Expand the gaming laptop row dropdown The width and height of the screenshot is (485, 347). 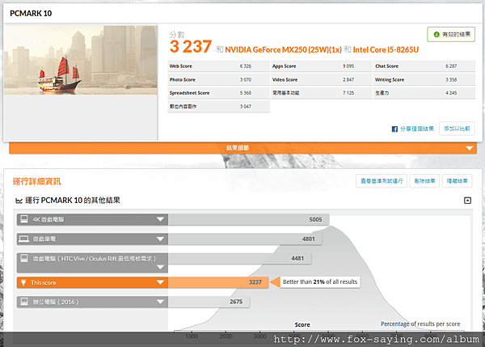coord(160,239)
